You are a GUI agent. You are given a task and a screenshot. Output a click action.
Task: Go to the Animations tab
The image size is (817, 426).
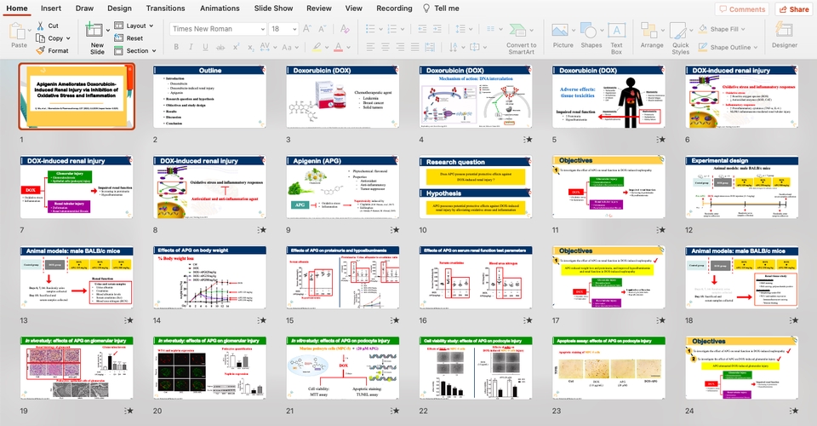(x=220, y=9)
